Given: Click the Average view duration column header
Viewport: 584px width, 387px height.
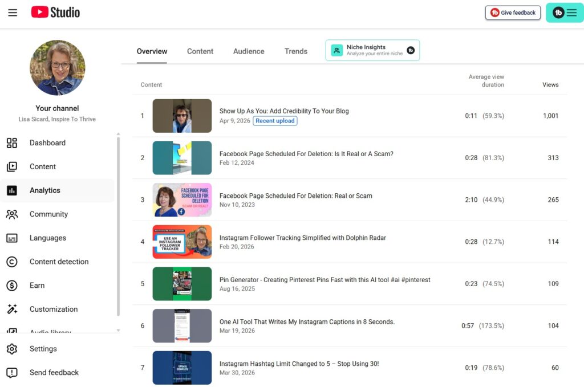Looking at the screenshot, I should [486, 81].
